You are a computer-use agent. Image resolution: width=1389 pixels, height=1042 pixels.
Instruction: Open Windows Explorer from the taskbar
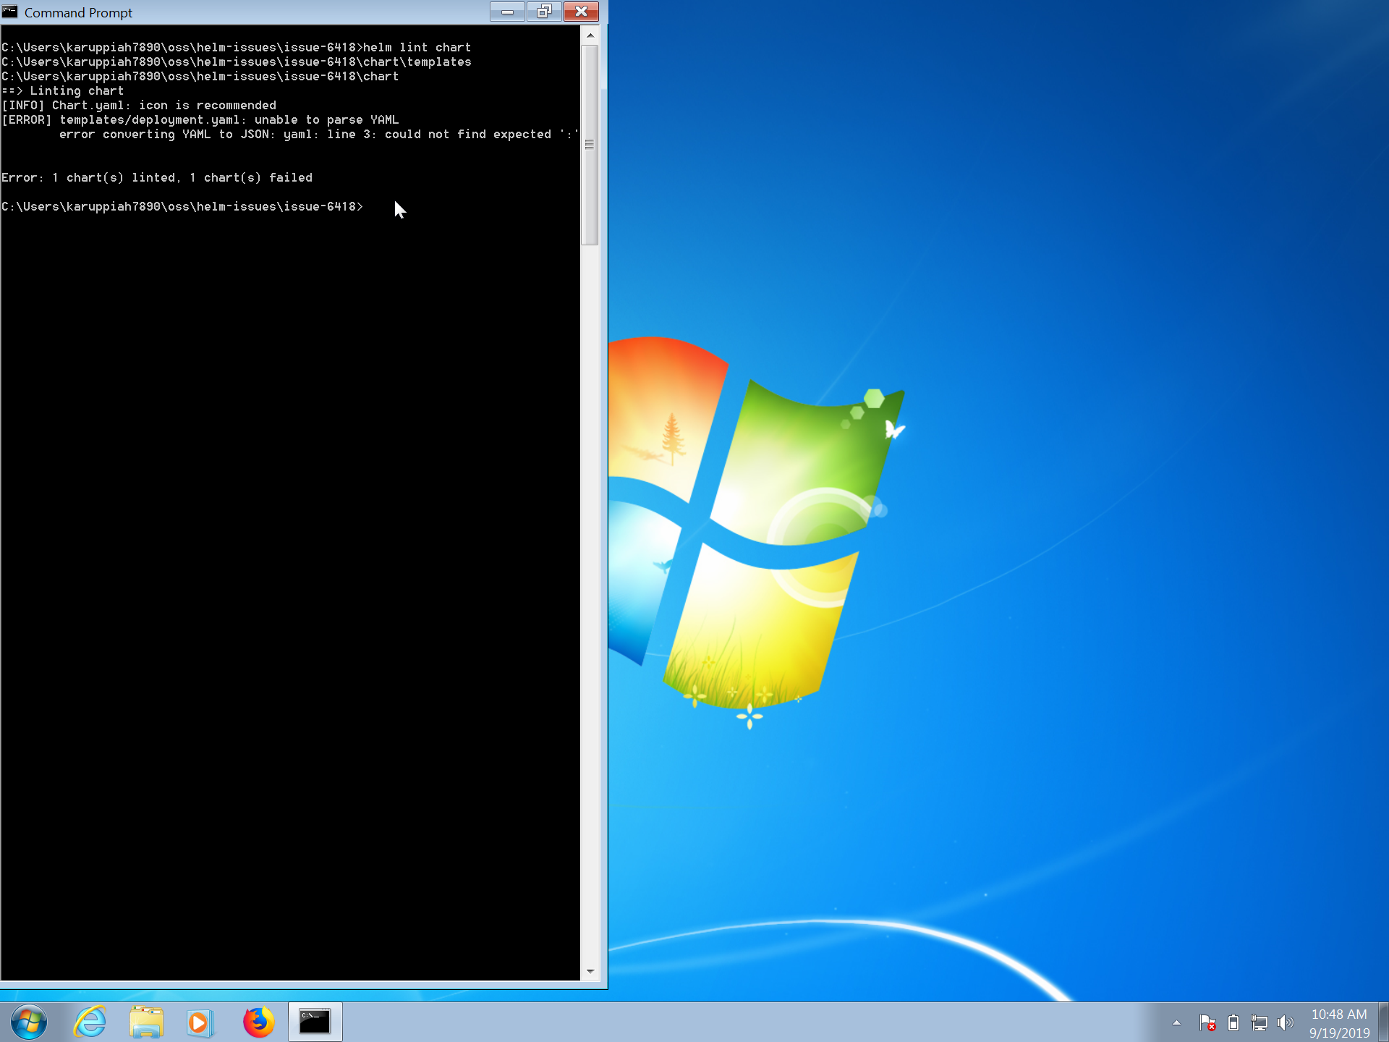click(146, 1022)
